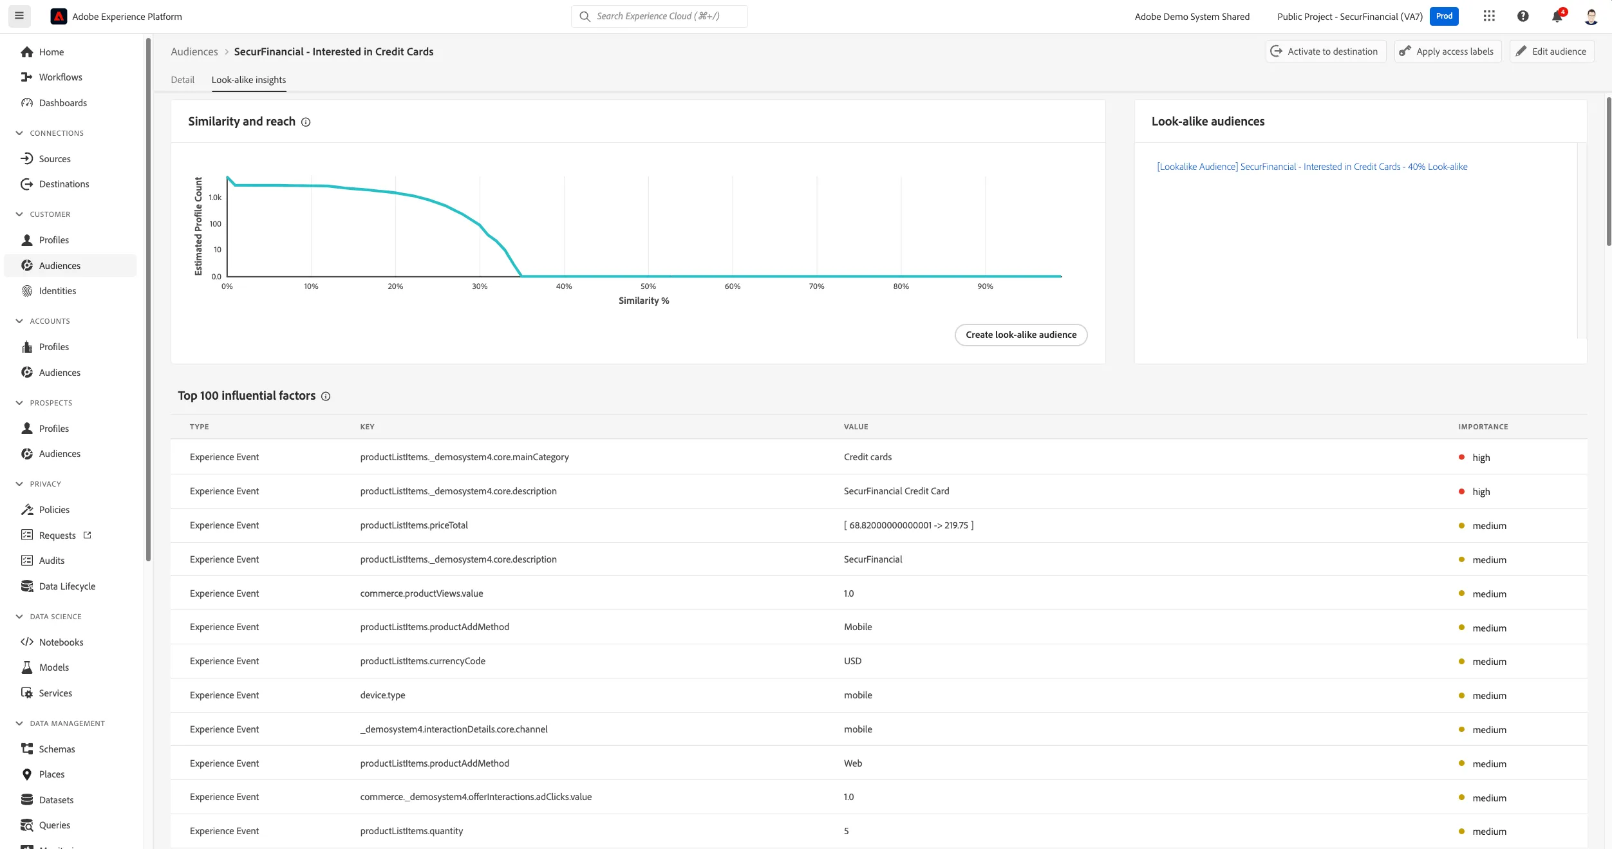The height and width of the screenshot is (849, 1612).
Task: Open the hamburger navigation menu
Action: [19, 16]
